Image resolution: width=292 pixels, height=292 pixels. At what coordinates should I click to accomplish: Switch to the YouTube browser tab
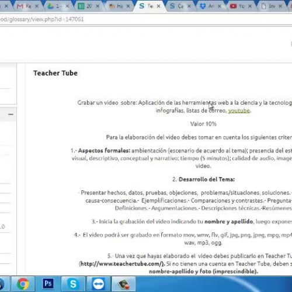pos(239,6)
